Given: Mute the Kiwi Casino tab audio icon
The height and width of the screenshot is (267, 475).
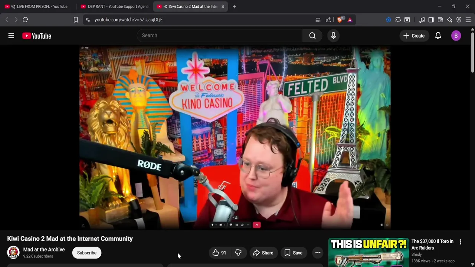Looking at the screenshot, I should click(x=165, y=6).
